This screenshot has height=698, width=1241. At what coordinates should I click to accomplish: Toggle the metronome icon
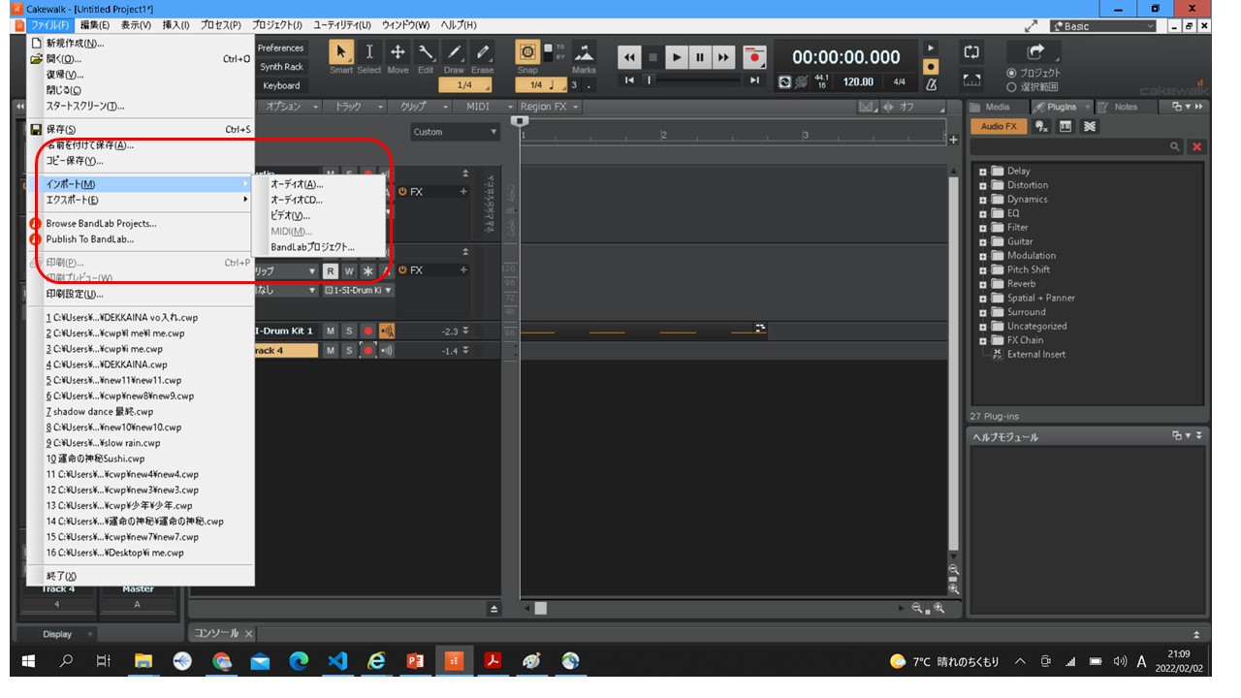coord(931,83)
